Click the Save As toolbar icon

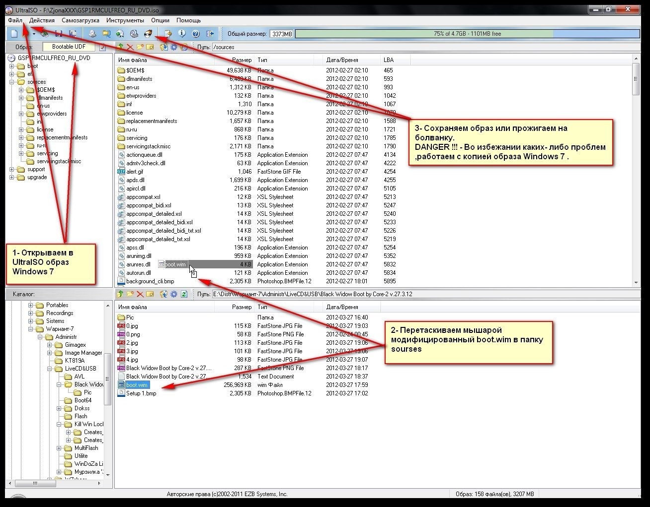tap(73, 33)
